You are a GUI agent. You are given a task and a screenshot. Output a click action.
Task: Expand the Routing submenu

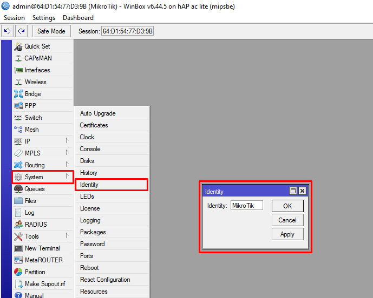(67, 165)
